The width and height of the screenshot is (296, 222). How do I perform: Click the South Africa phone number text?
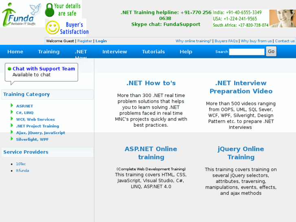click(x=241, y=25)
